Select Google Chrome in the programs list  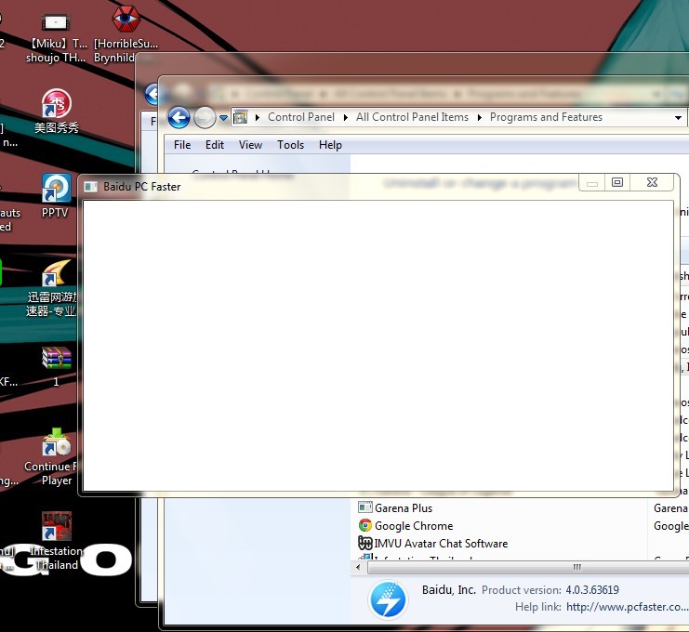coord(414,526)
